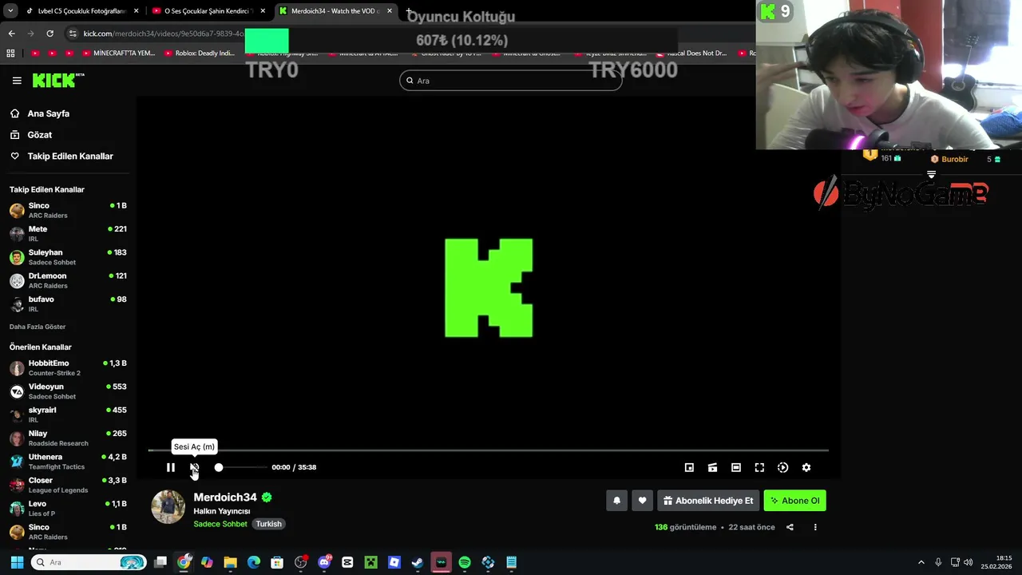The height and width of the screenshot is (575, 1022).
Task: Open Steam from the taskbar
Action: (418, 562)
